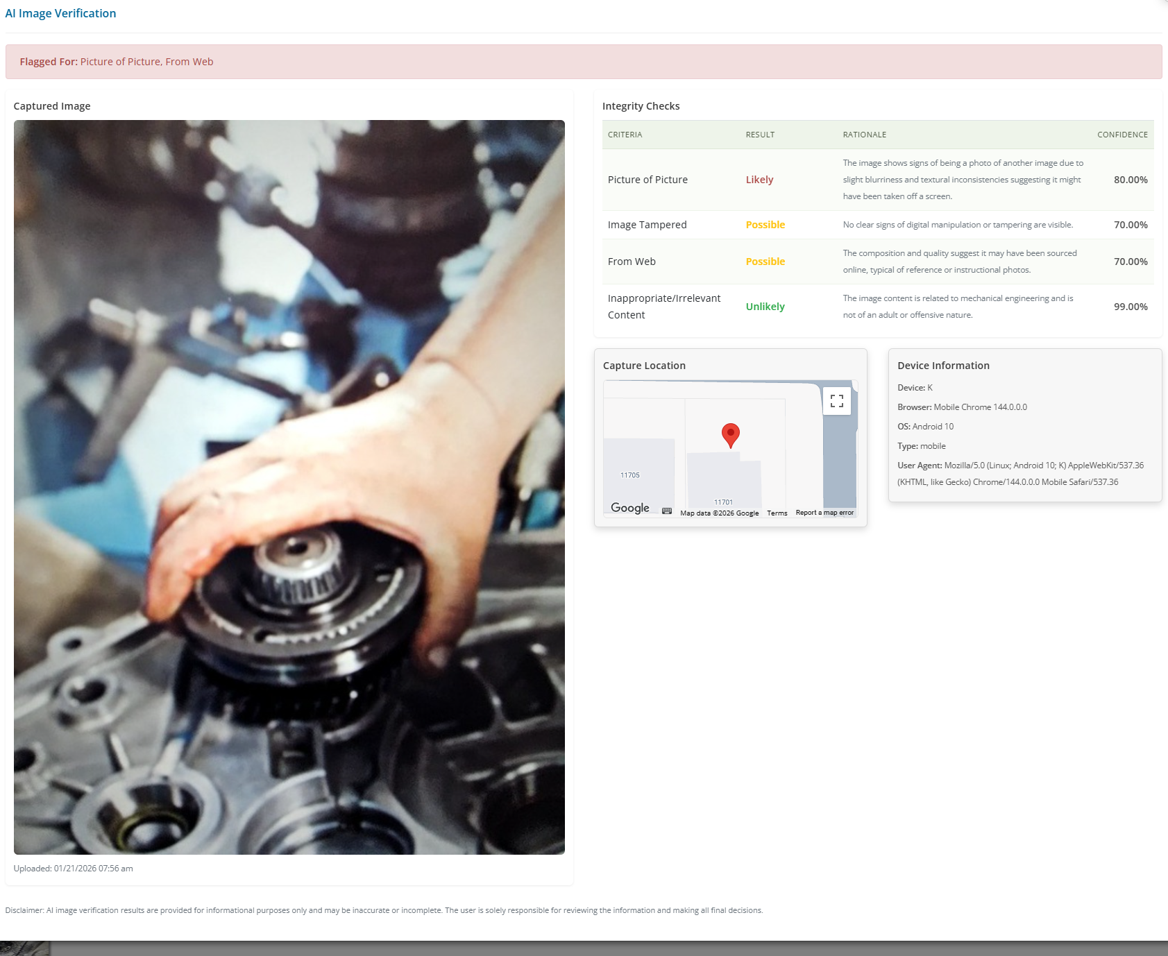Click the CONFIDENCE column header

pyautogui.click(x=1122, y=135)
